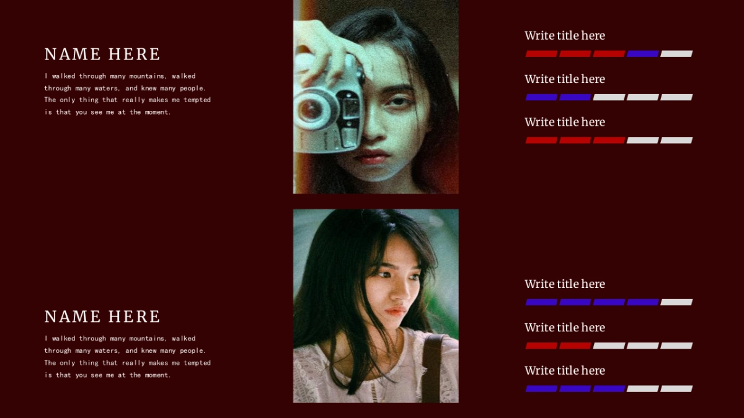Click the second Write title here in top group
Screen dimensions: 744x418
[565, 79]
